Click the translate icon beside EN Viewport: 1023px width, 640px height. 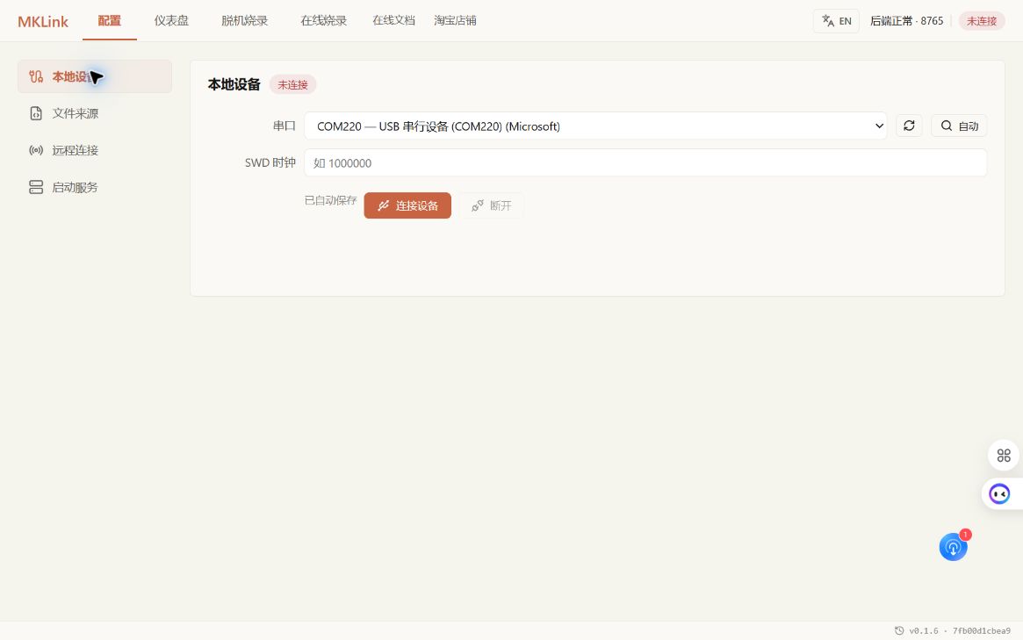point(828,21)
